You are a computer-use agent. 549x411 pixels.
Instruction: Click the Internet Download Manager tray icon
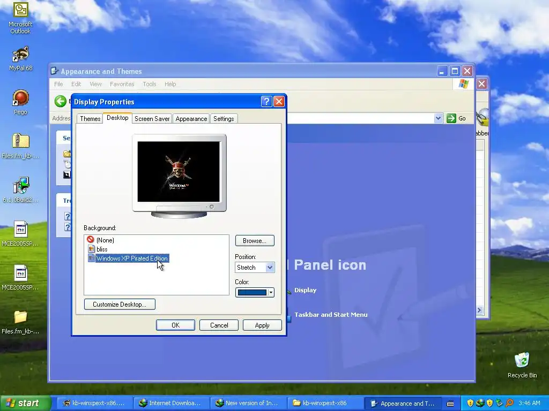point(480,403)
